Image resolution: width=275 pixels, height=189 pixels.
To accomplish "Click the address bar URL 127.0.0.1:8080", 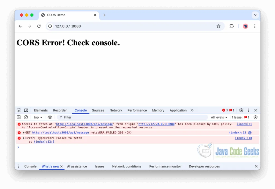I will (x=68, y=26).
